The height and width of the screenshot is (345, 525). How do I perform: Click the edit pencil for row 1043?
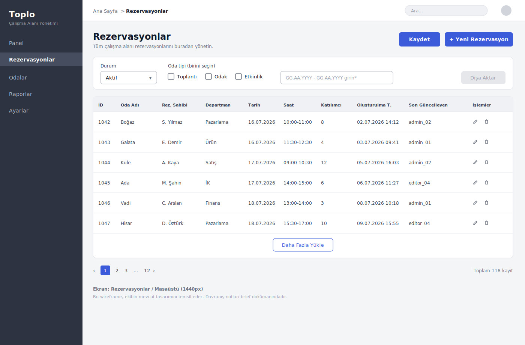475,142
